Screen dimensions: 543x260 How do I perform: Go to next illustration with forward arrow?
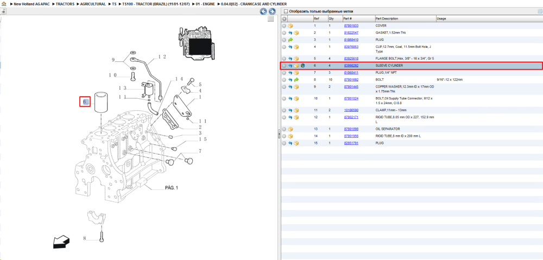pyautogui.click(x=272, y=11)
